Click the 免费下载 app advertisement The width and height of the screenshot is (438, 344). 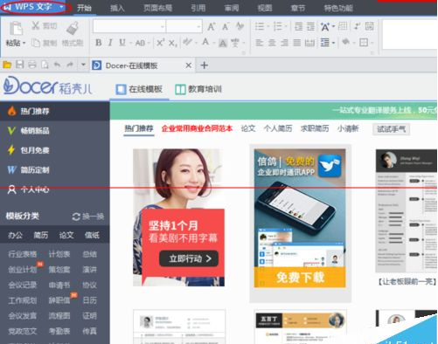click(300, 277)
